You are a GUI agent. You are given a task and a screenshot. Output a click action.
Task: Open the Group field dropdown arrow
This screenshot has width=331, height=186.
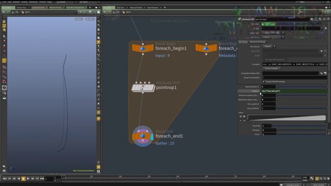322,28
